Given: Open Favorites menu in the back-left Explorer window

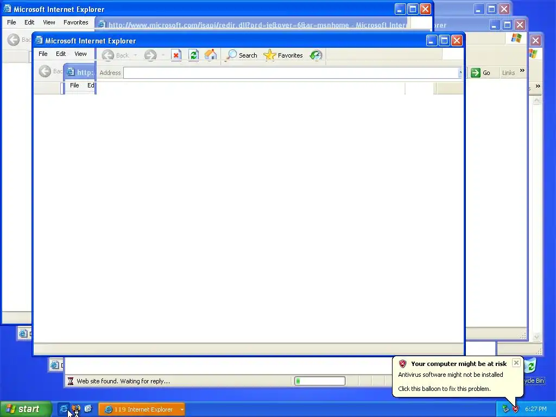Looking at the screenshot, I should click(76, 22).
